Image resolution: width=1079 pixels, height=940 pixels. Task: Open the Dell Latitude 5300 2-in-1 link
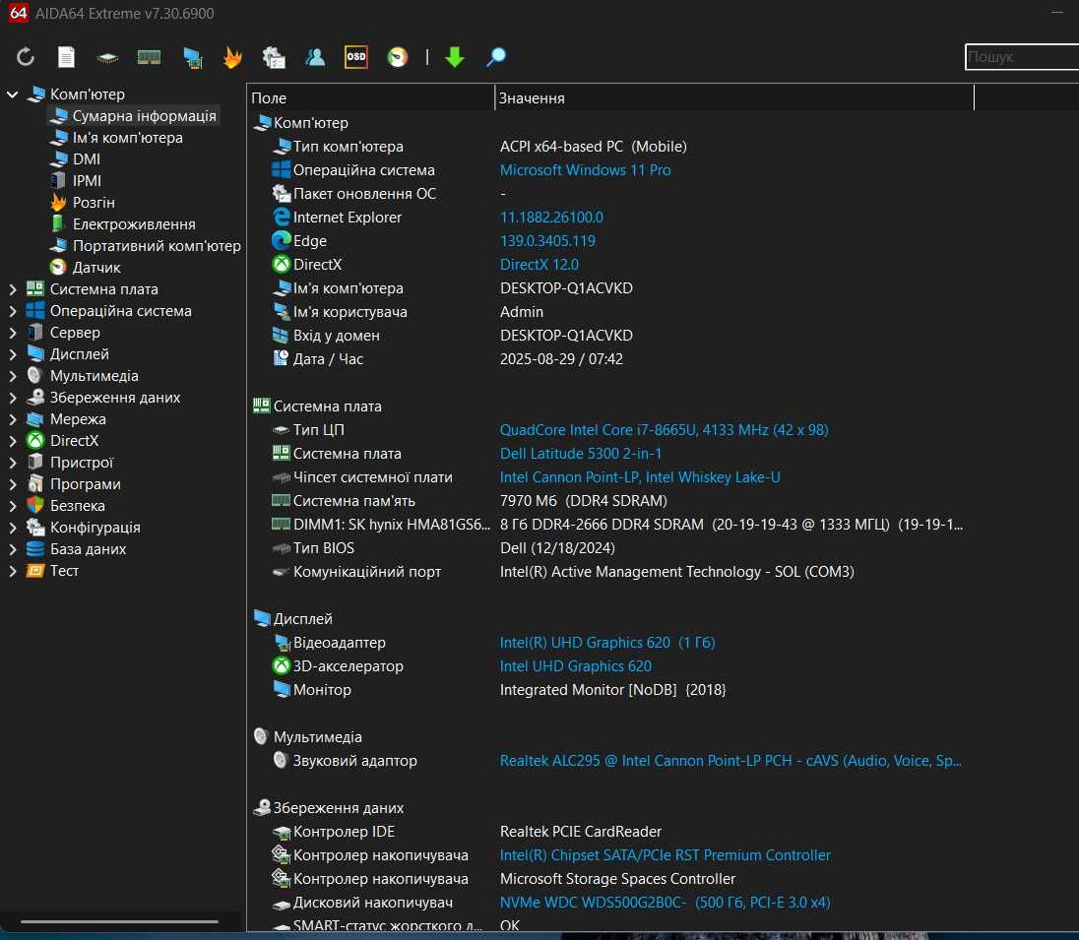pyautogui.click(x=580, y=454)
